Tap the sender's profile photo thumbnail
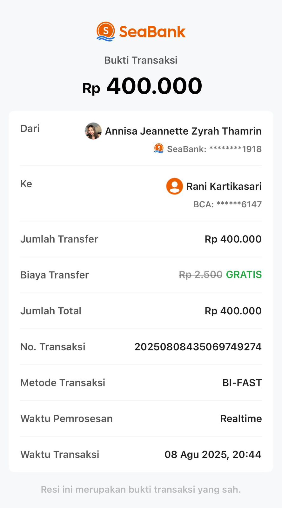Viewport: 282px width, 508px height. (93, 131)
